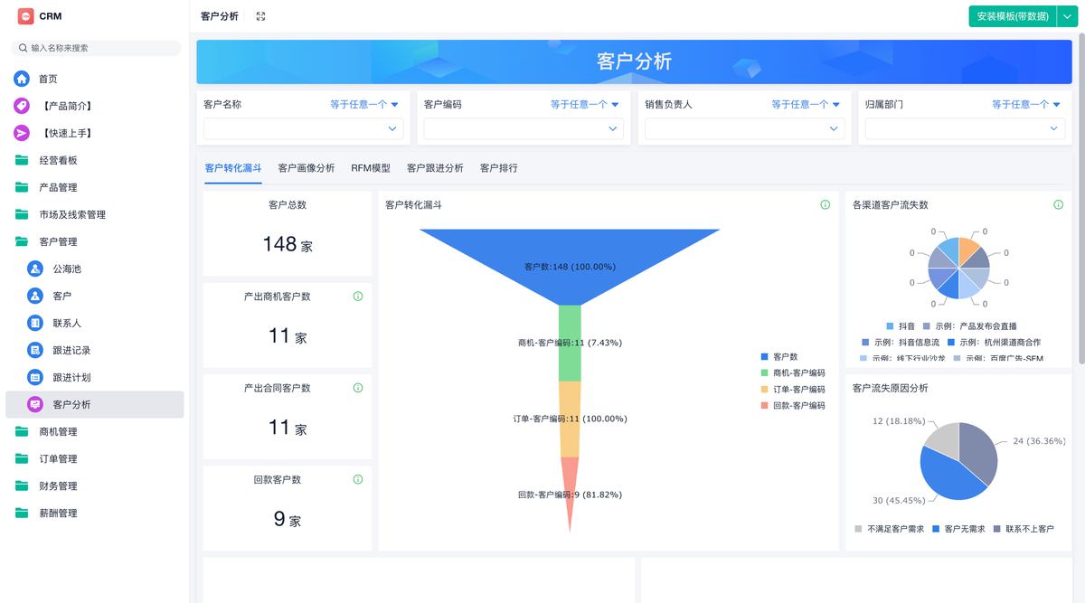Click info icon on 产出商机客户数 card

click(x=358, y=296)
